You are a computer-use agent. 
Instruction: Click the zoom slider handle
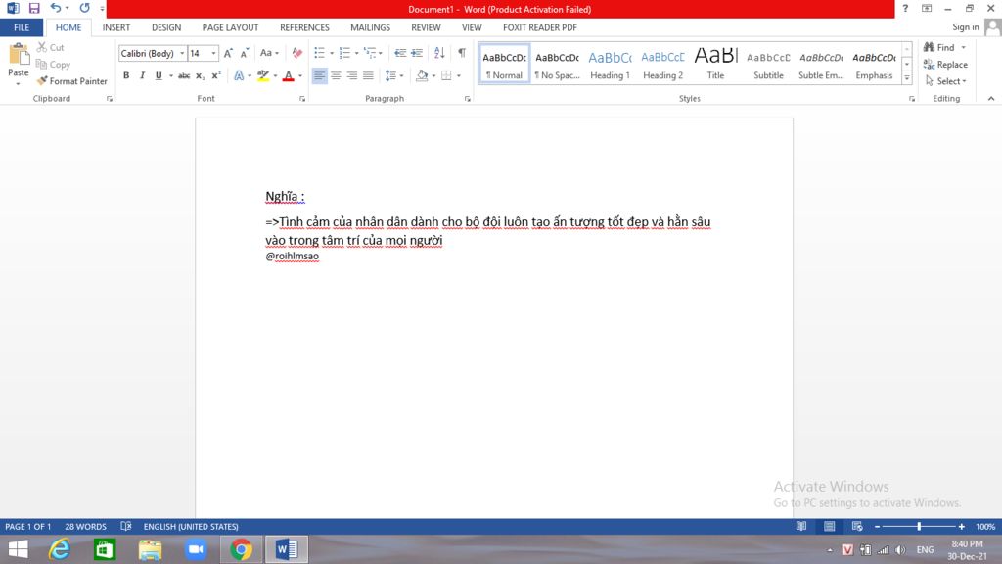click(x=919, y=526)
